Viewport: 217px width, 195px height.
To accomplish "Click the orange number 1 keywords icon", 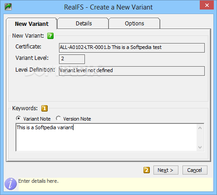I will point(44,108).
